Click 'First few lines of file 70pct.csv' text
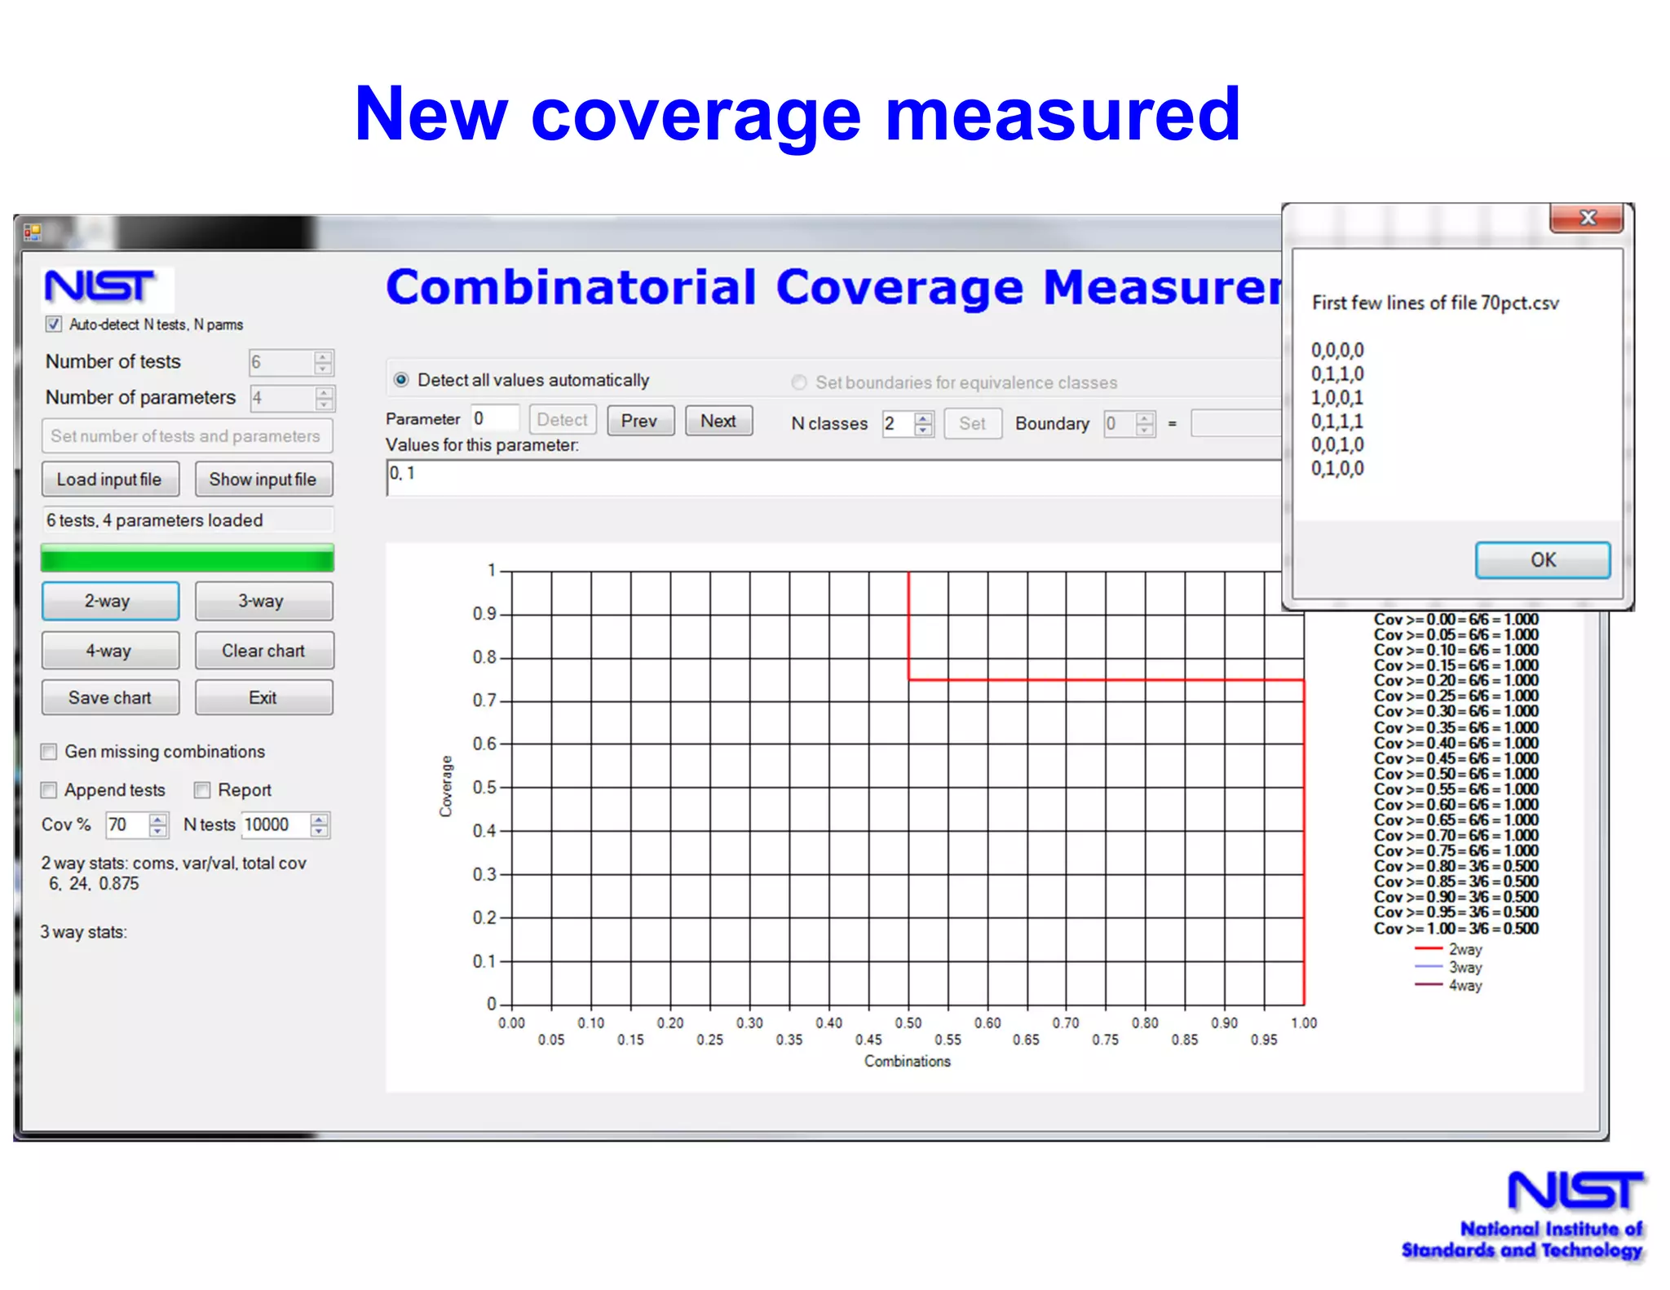This screenshot has width=1670, height=1290. (1435, 303)
